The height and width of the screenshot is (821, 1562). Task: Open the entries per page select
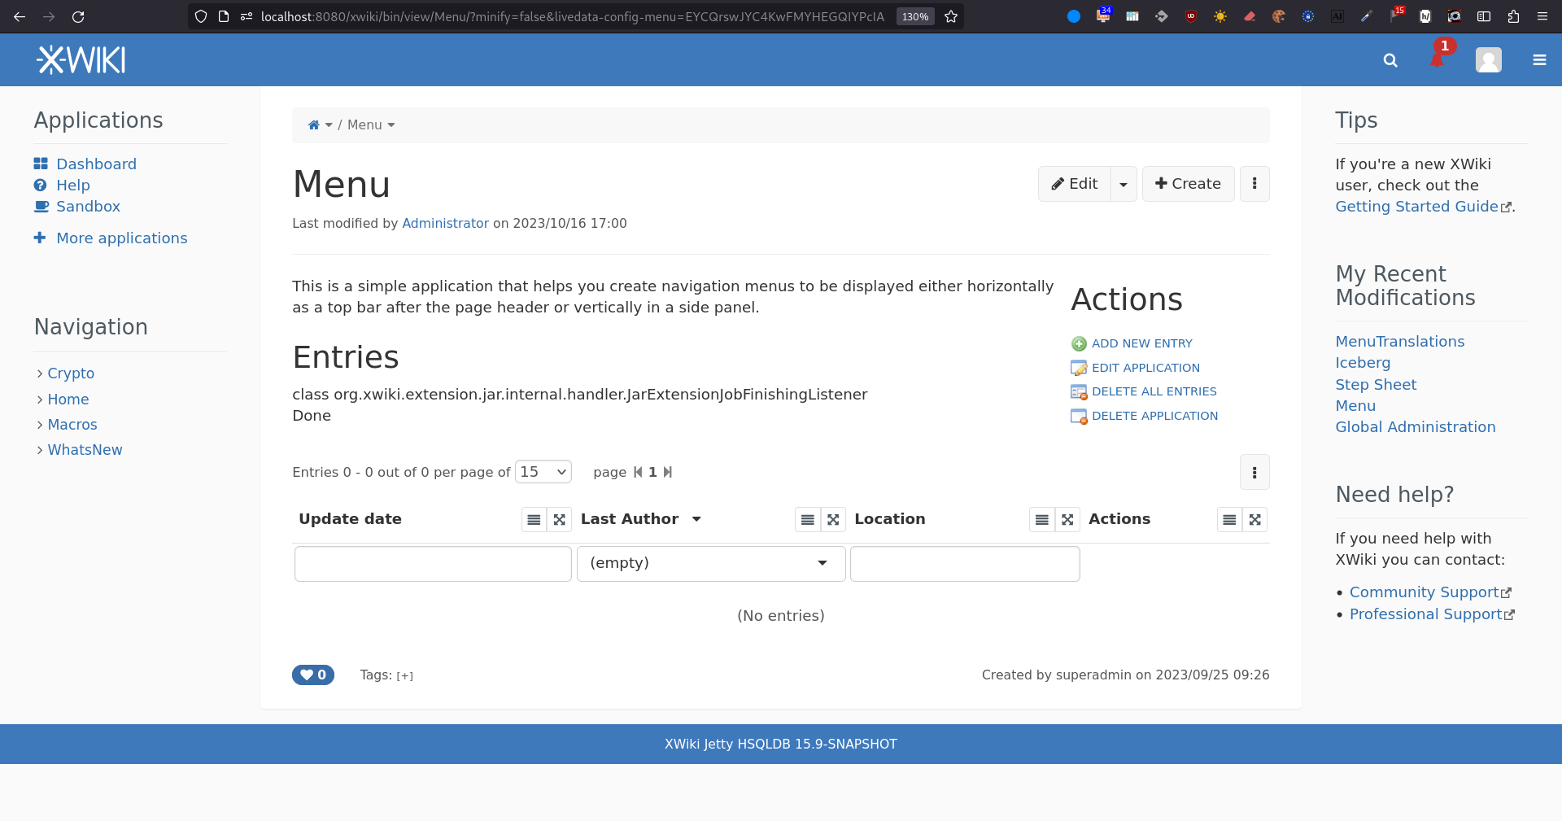click(x=543, y=472)
